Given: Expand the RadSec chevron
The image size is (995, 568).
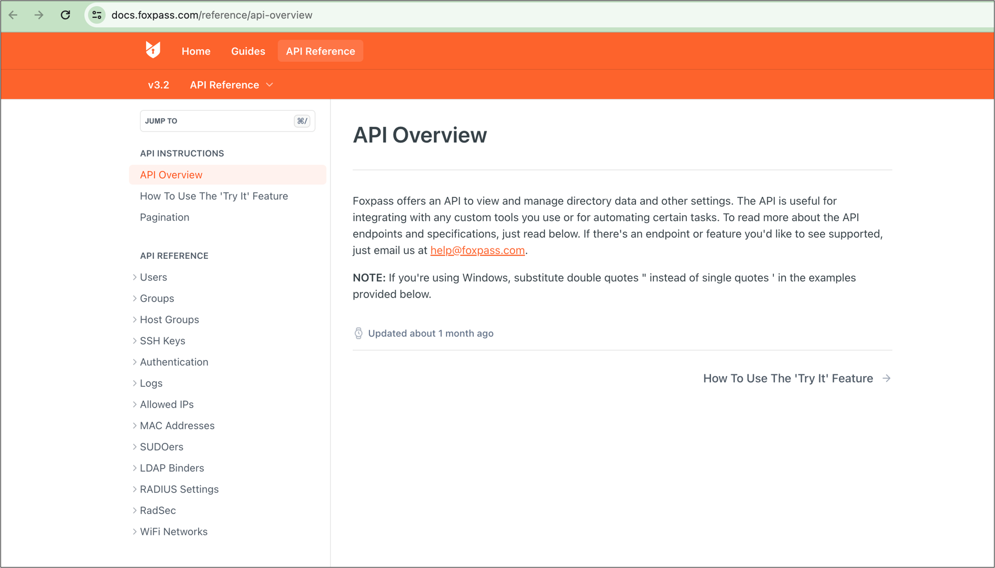Looking at the screenshot, I should click(135, 510).
